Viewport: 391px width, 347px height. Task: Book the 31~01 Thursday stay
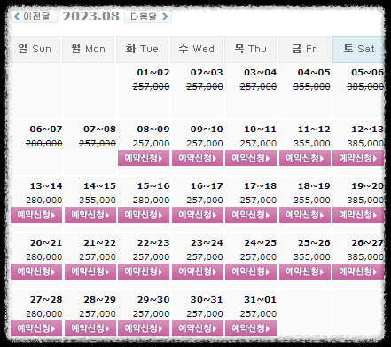[x=251, y=328]
